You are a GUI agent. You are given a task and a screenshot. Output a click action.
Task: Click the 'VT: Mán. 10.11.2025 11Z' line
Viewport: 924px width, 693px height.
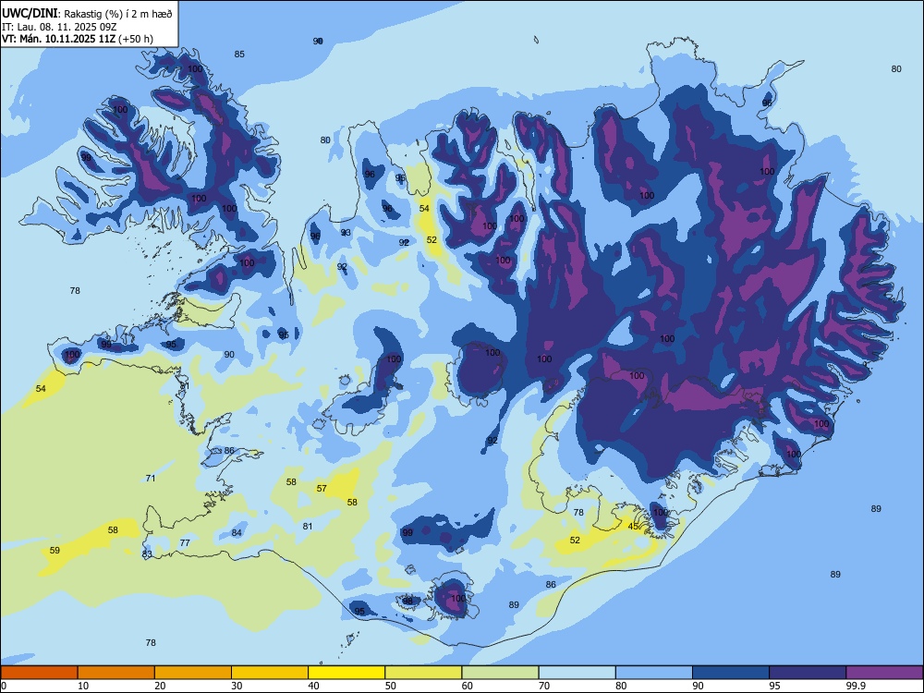[59, 39]
